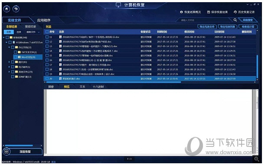This screenshot has height=165, width=265.
Task: Click the doc file icon in row 12
Action: tap(60, 41)
